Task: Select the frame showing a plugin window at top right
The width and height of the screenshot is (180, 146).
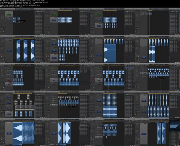Action: (157, 132)
